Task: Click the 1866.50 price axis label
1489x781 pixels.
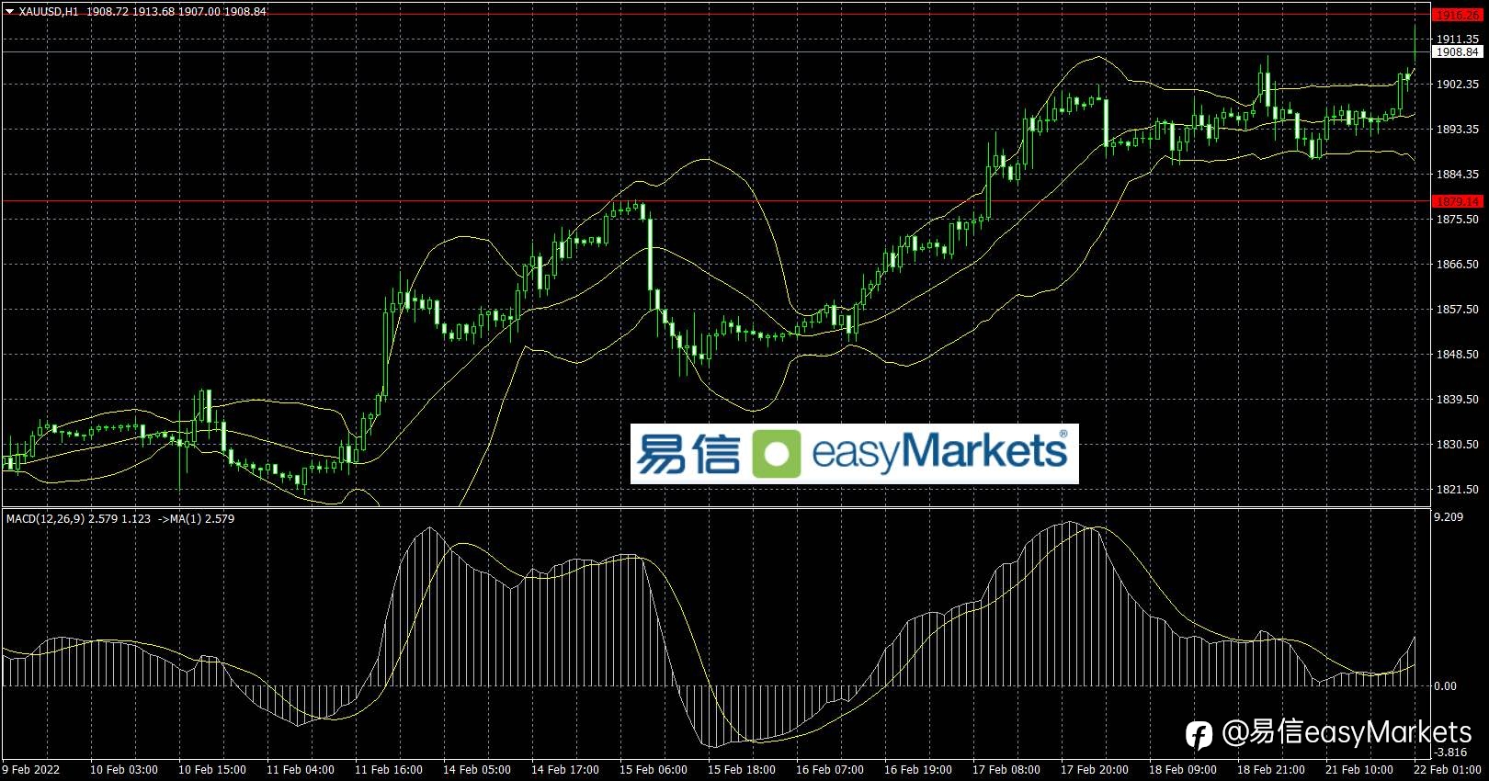Action: pos(1458,265)
